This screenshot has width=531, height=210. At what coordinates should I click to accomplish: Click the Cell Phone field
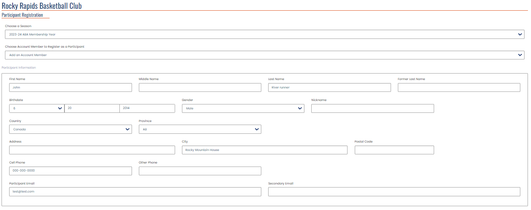[x=71, y=171]
